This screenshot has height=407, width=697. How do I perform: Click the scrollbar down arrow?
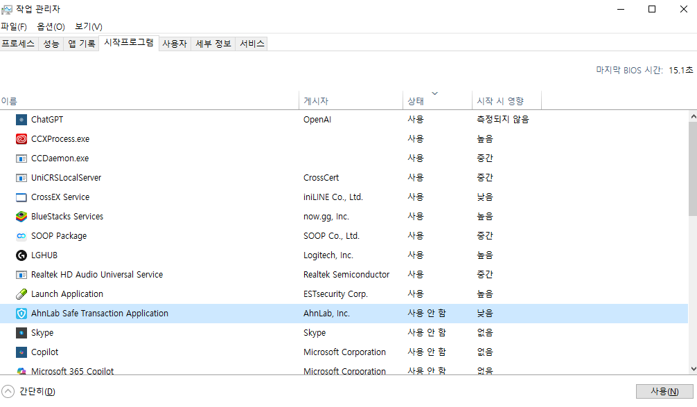[693, 369]
